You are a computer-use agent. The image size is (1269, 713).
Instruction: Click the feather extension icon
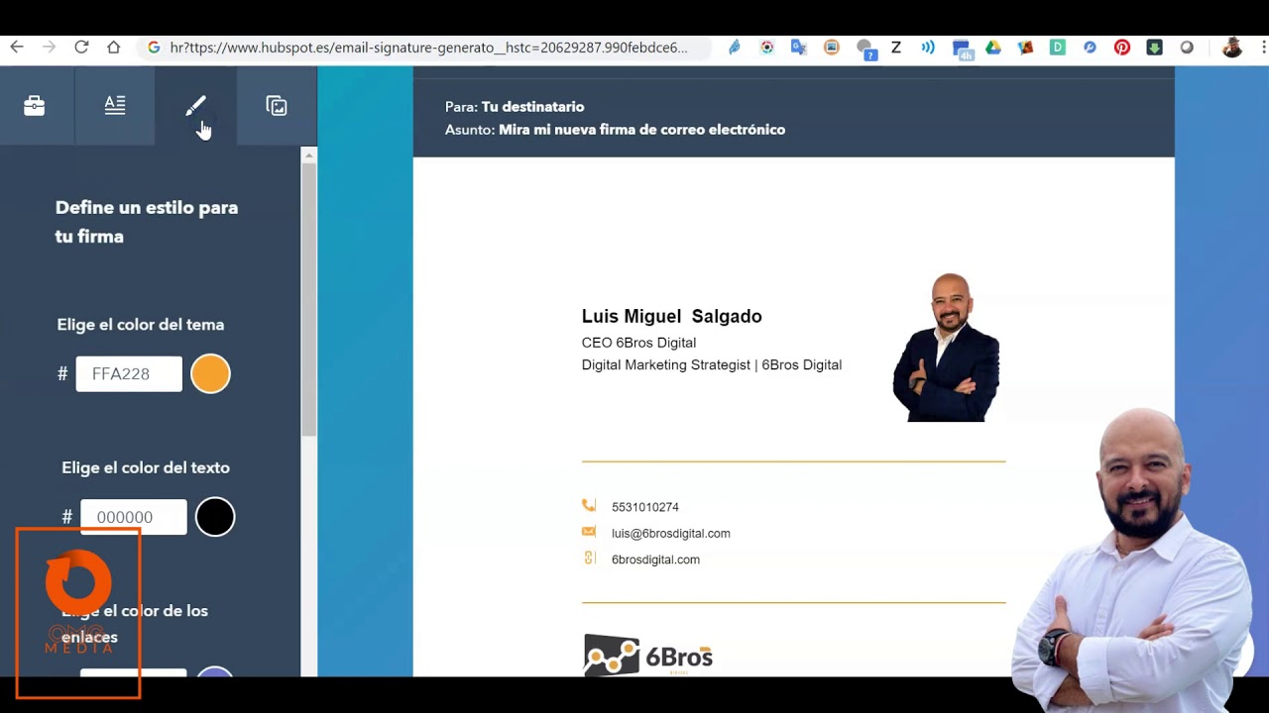click(735, 48)
